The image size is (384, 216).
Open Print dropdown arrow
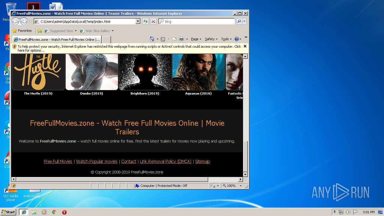click(x=187, y=39)
